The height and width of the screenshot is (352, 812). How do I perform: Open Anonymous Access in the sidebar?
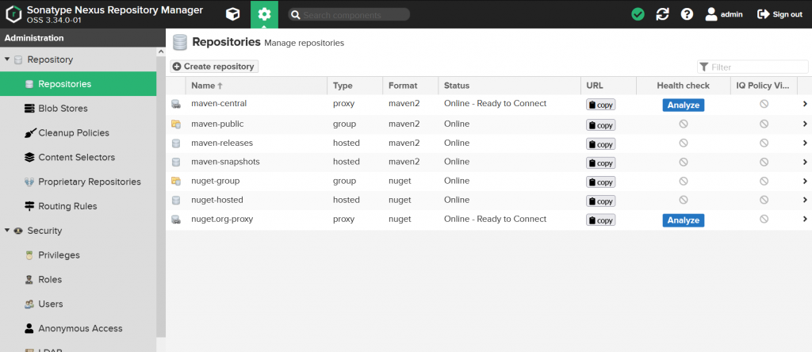tap(79, 328)
